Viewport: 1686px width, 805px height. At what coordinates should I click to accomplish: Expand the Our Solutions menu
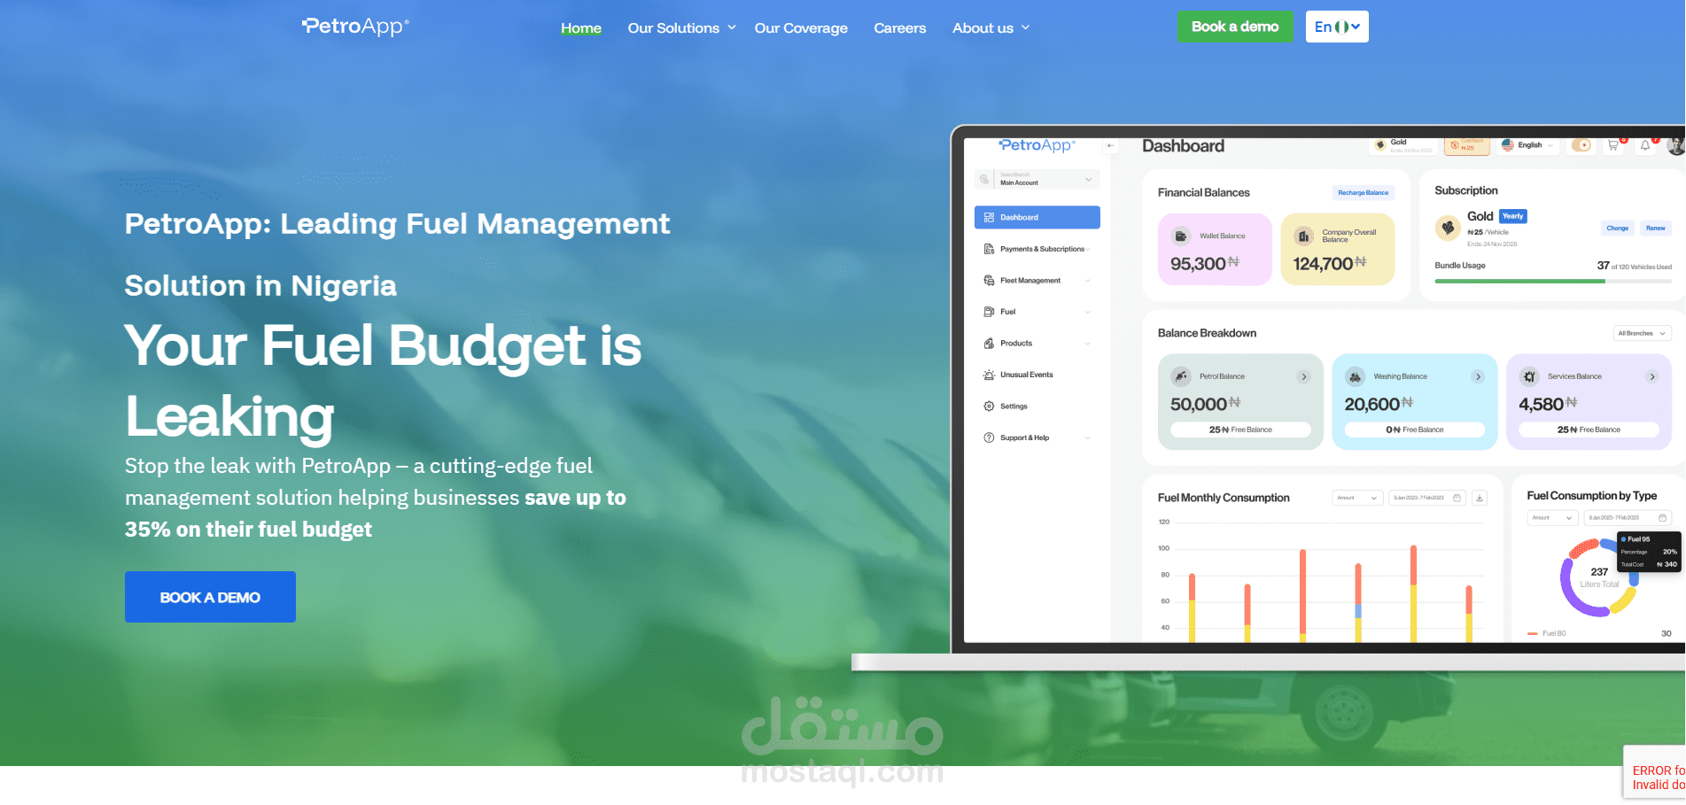click(x=681, y=28)
